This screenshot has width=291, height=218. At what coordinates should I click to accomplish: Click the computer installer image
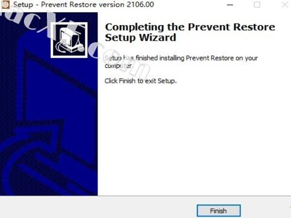coord(69,40)
